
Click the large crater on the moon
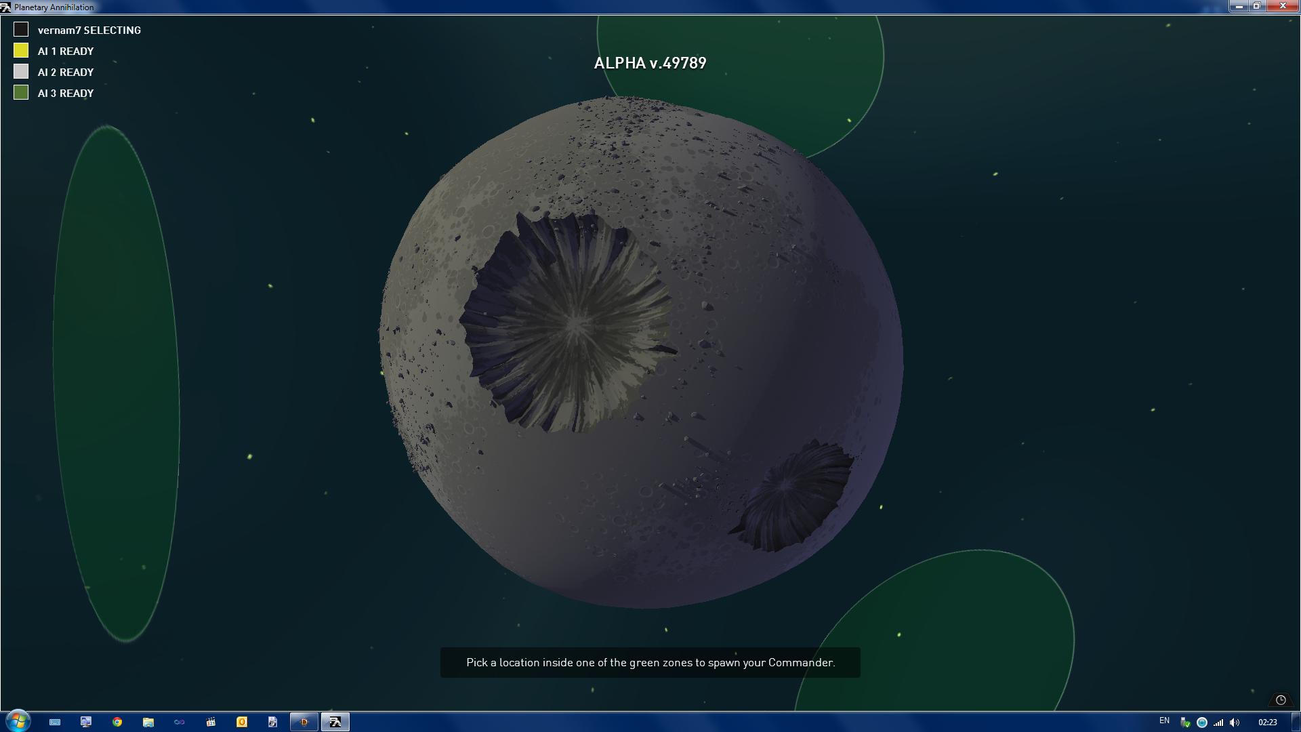pos(568,323)
